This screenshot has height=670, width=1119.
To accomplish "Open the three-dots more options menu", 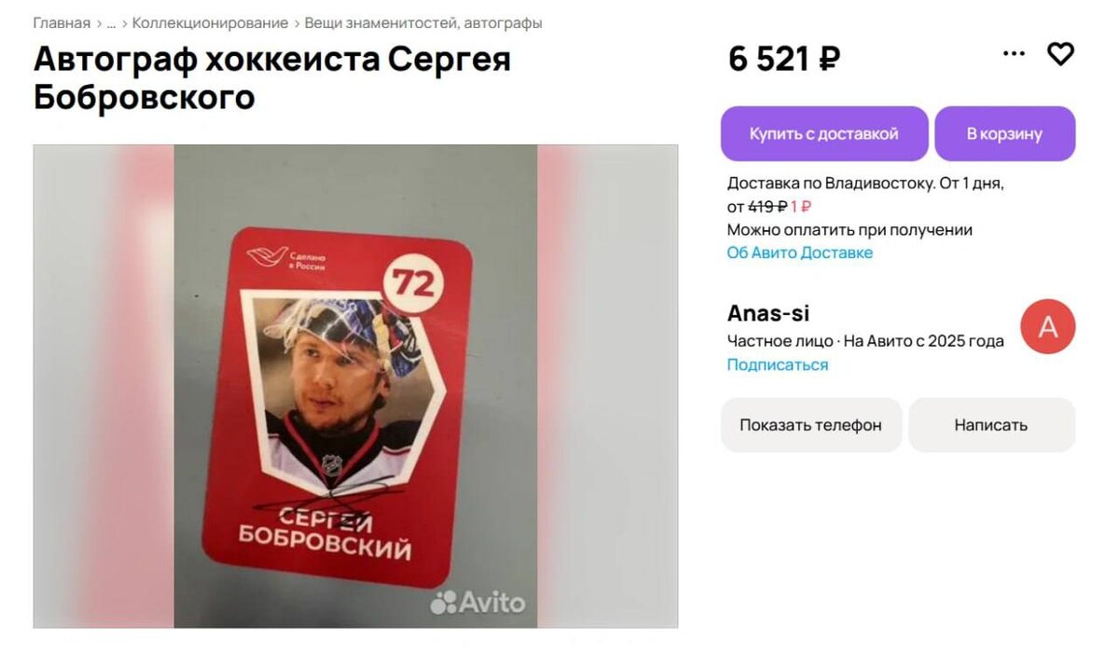I will click(x=1014, y=54).
